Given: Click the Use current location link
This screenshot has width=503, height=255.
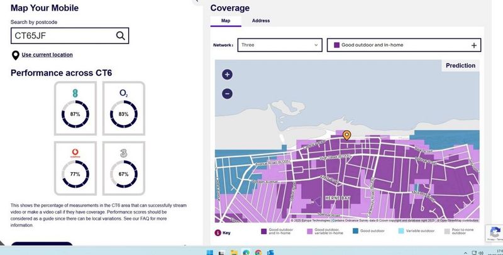Looking at the screenshot, I should click(x=47, y=55).
